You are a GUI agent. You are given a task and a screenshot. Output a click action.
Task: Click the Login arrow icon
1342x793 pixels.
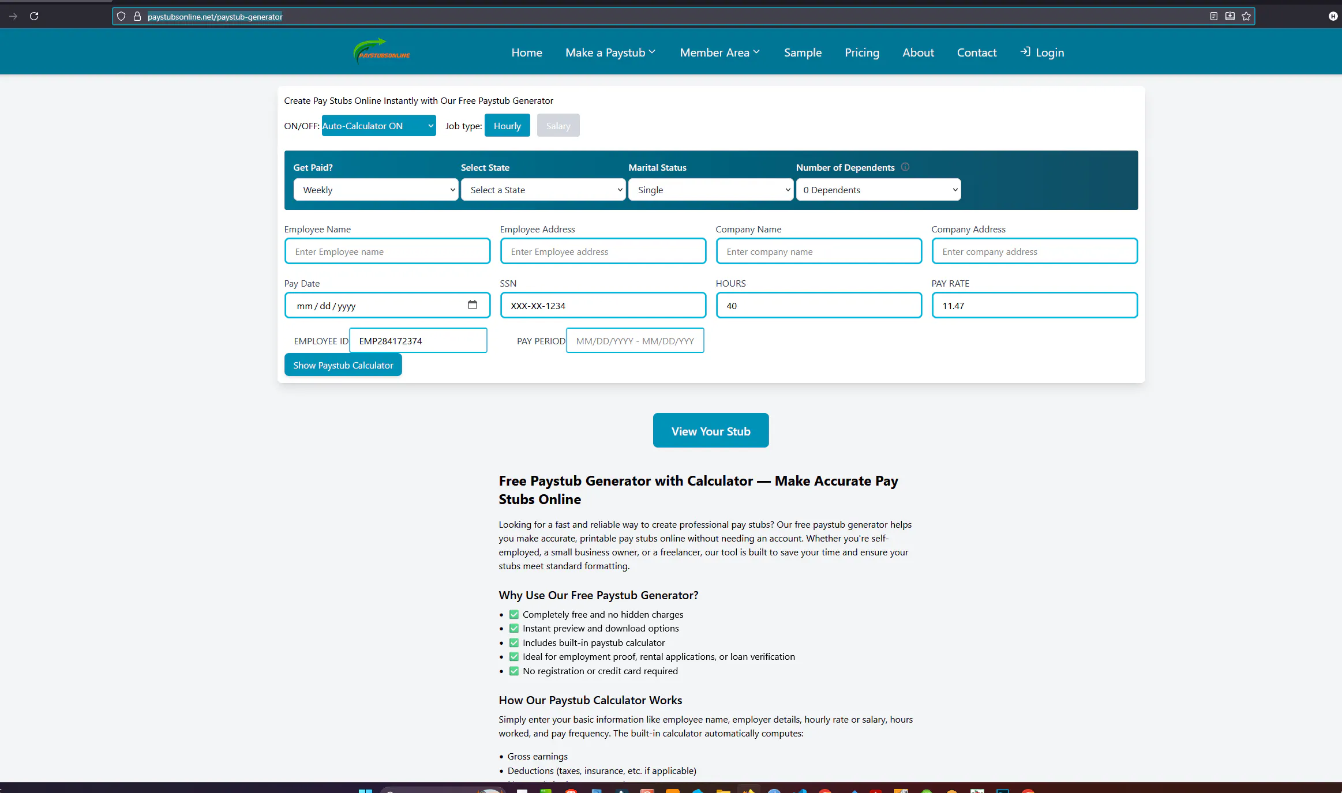(x=1025, y=52)
